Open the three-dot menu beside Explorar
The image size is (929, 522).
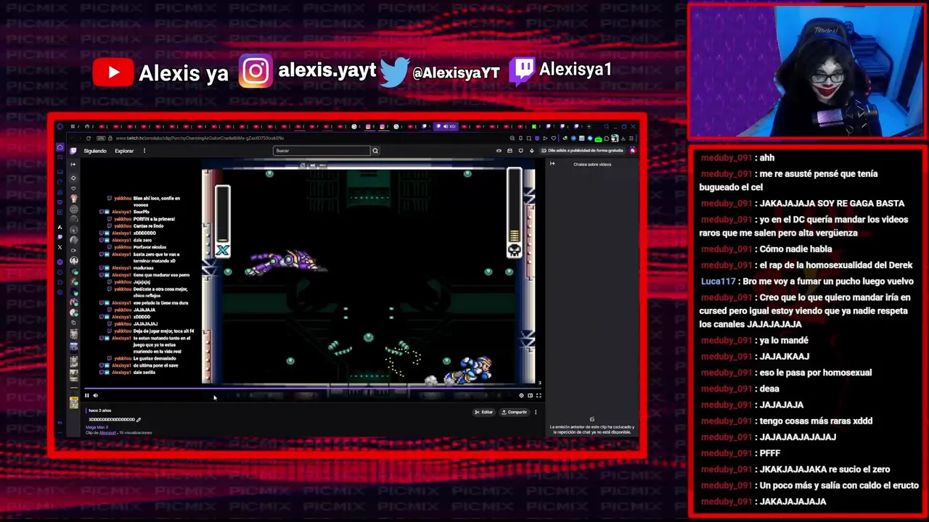coord(144,151)
